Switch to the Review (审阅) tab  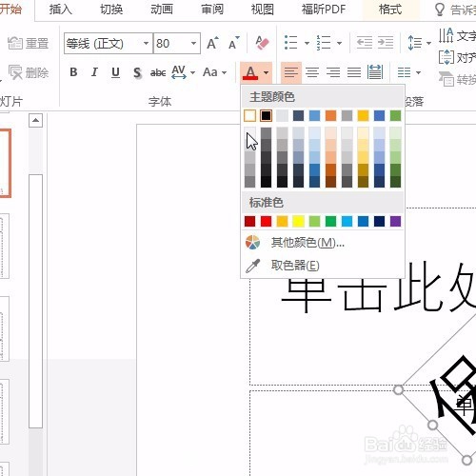212,10
